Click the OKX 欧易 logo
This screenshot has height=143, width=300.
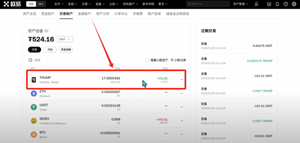click(x=12, y=4)
